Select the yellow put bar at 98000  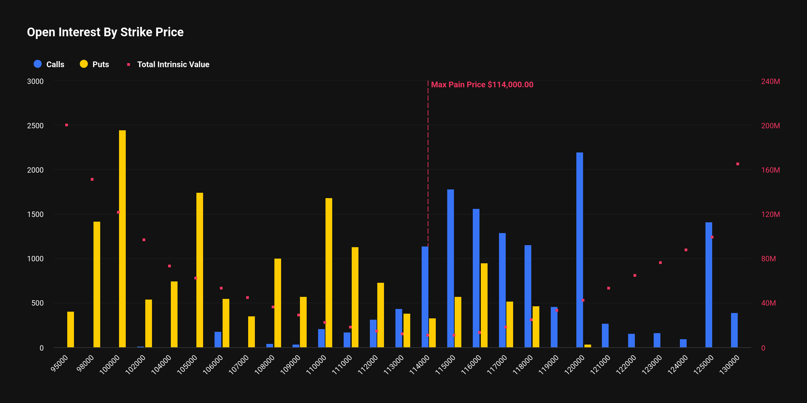coord(97,284)
